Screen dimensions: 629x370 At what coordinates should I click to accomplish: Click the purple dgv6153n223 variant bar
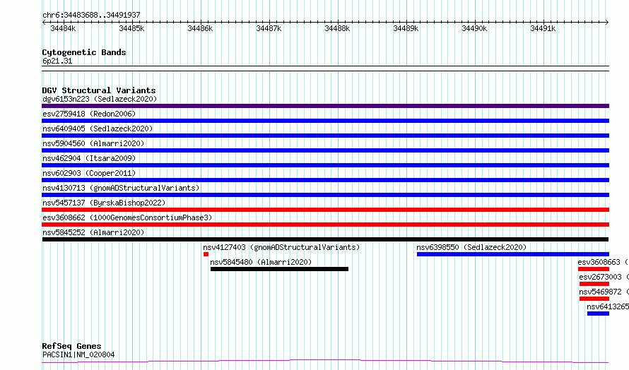point(325,106)
